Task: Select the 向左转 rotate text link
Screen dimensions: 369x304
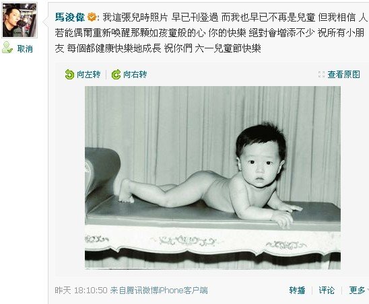Action: click(88, 75)
